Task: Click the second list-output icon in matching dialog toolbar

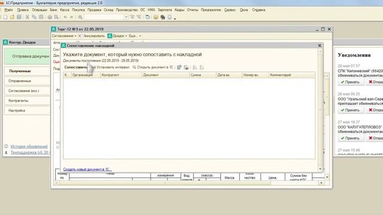Action: 186,67
